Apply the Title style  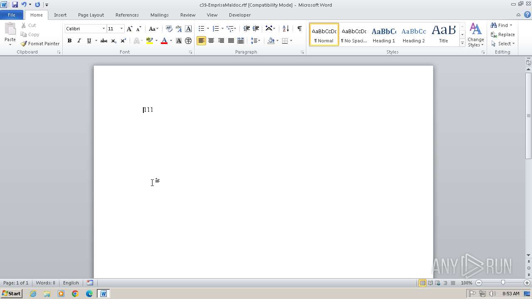tap(443, 34)
